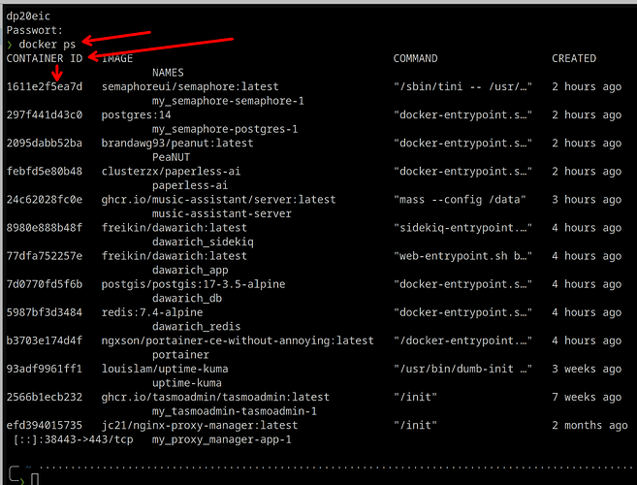Screen dimensions: 637x485
Task: Click '3 weeks ago' created value
Action: 587,370
